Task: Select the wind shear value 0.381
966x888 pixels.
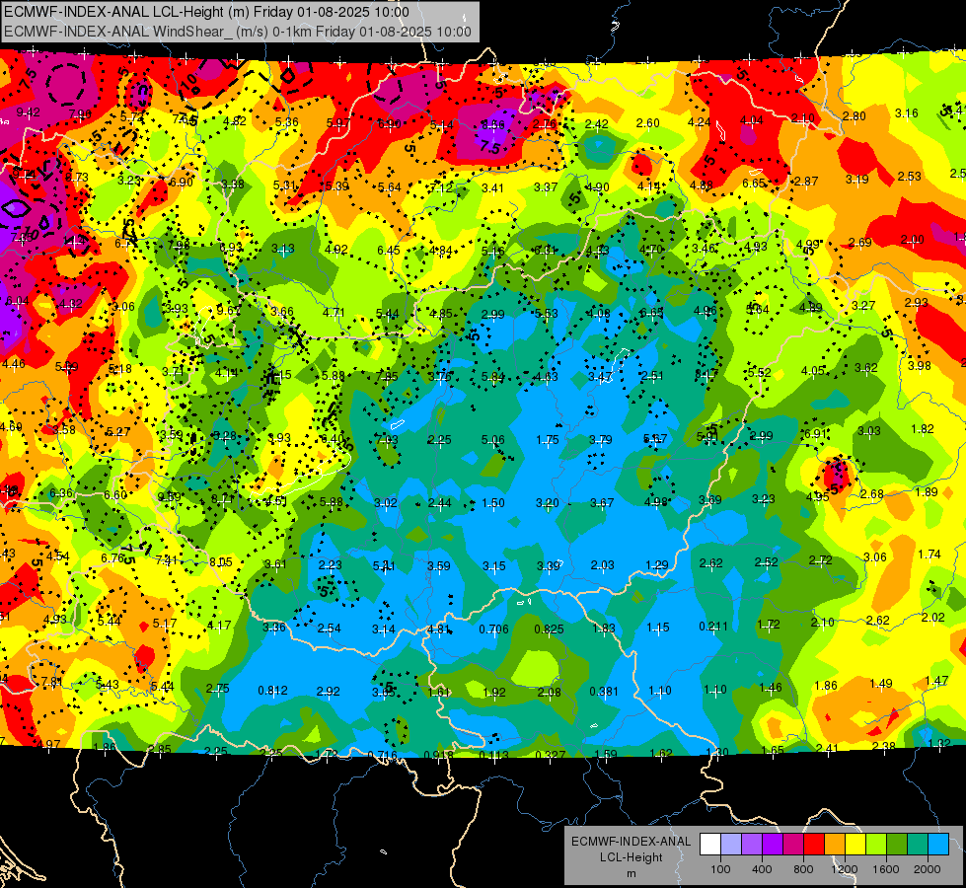Action: pyautogui.click(x=604, y=692)
